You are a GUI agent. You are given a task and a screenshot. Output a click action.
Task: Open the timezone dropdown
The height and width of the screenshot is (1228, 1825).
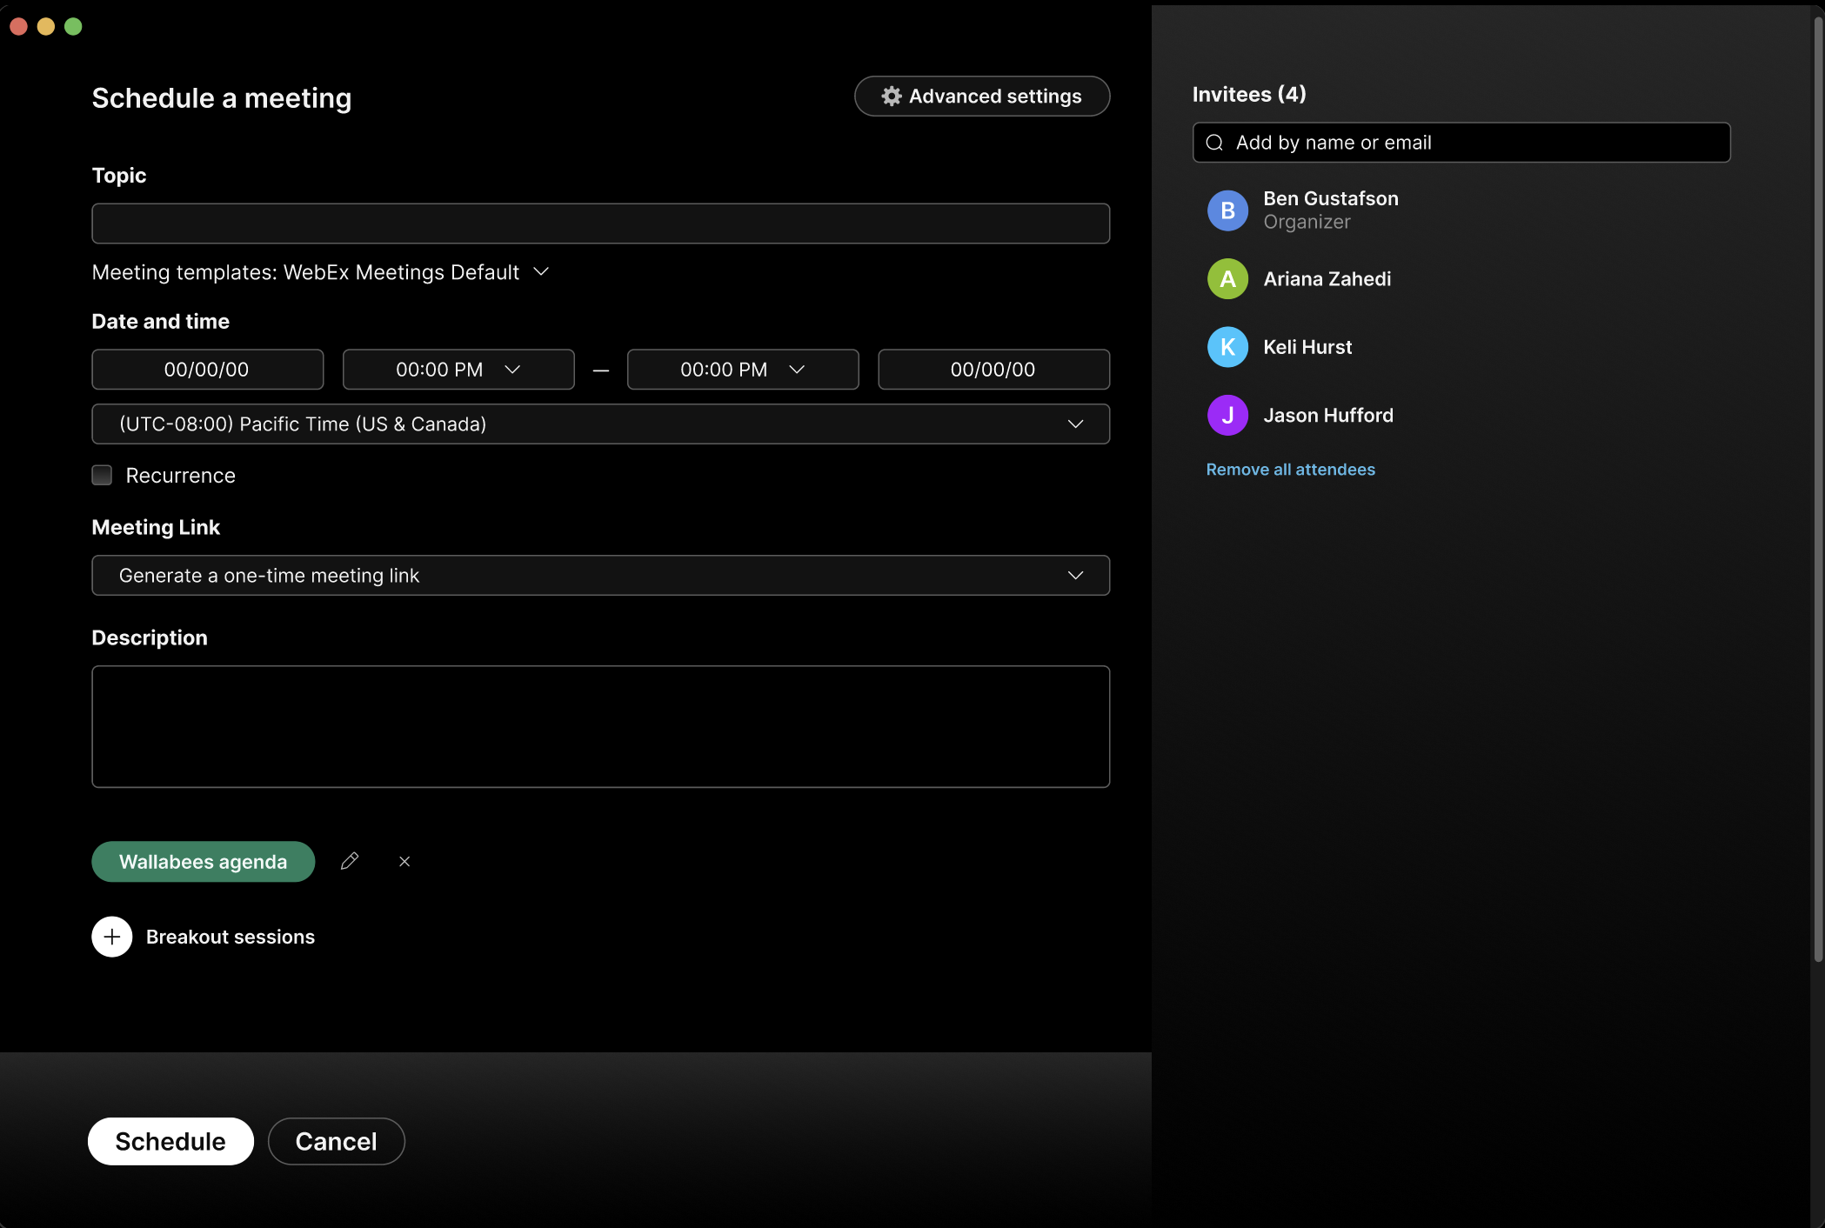[1075, 424]
